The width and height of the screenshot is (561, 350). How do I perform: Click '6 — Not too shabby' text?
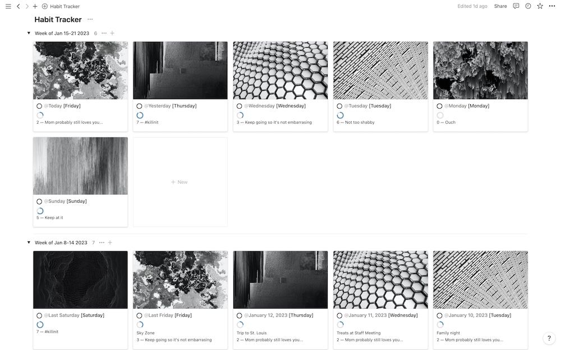click(x=355, y=122)
